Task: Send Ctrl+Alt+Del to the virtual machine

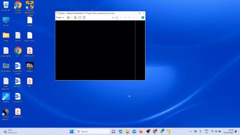Action: 75,18
